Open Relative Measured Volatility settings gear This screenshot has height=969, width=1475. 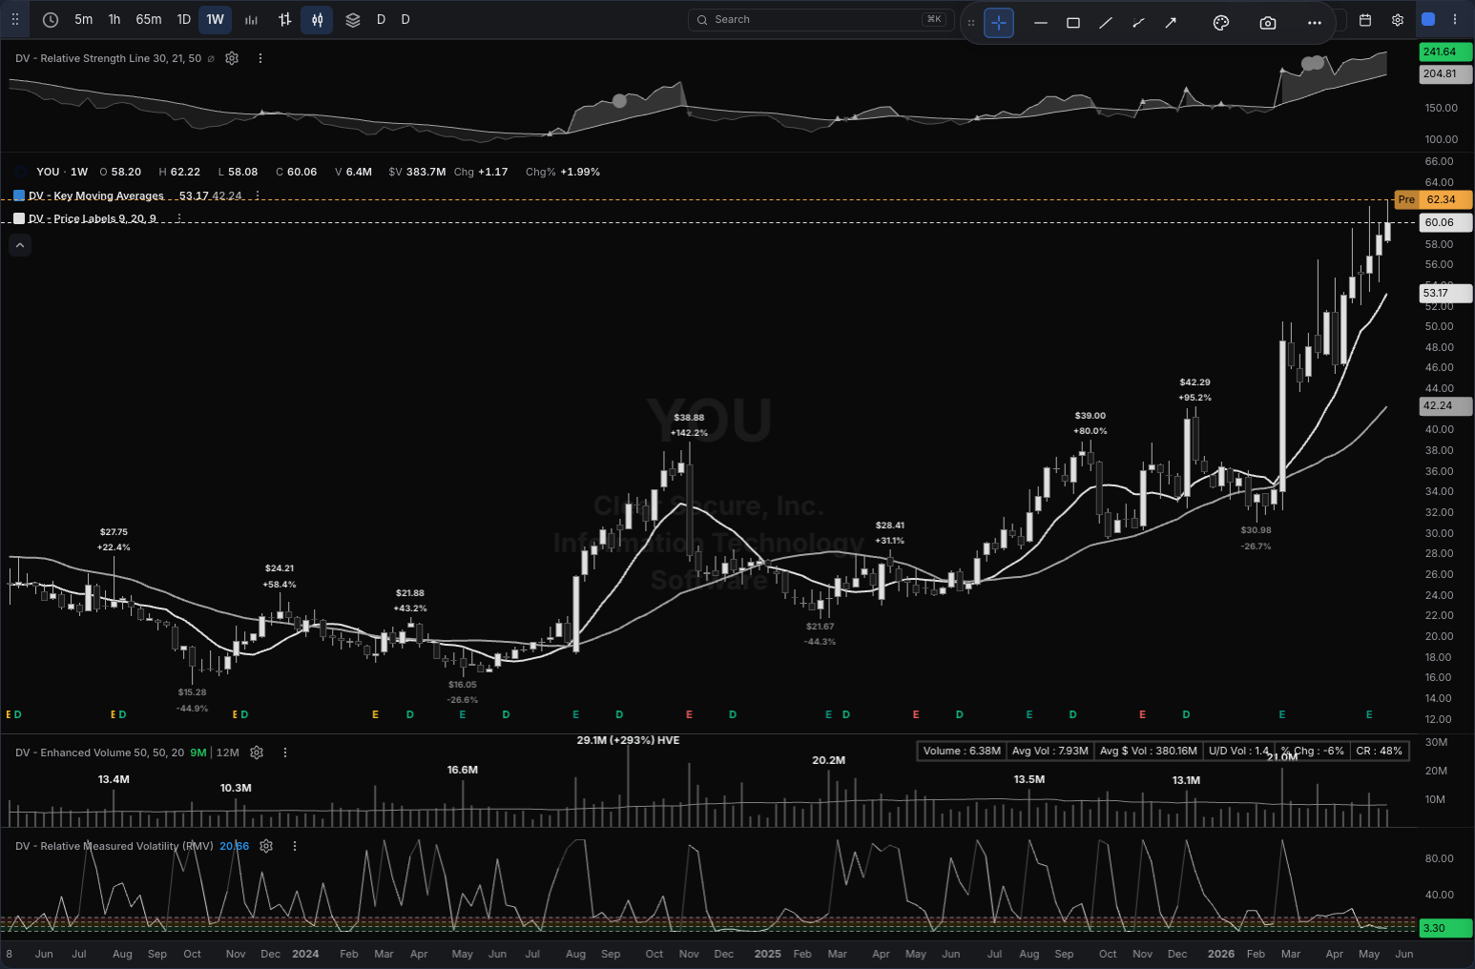(x=266, y=846)
